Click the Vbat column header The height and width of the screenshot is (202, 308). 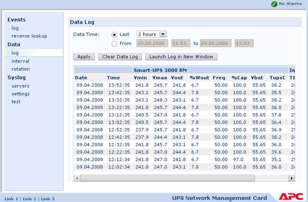[x=257, y=77]
